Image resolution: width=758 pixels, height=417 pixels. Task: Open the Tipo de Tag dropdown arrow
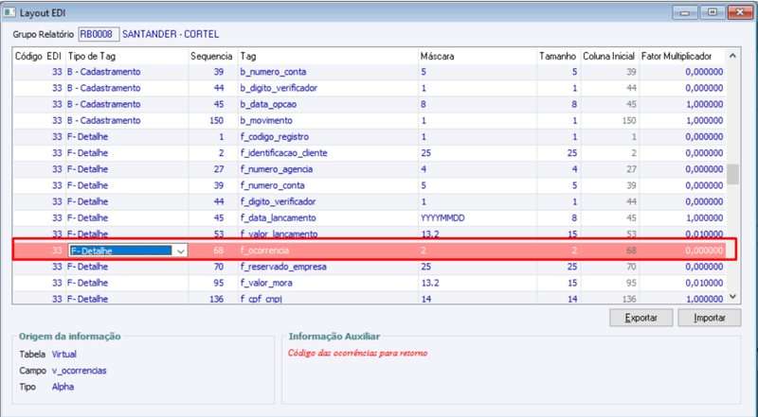(x=180, y=251)
